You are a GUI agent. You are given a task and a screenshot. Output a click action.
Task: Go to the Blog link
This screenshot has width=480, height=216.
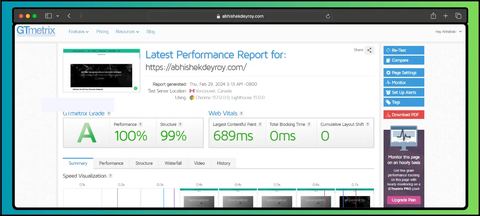point(151,32)
